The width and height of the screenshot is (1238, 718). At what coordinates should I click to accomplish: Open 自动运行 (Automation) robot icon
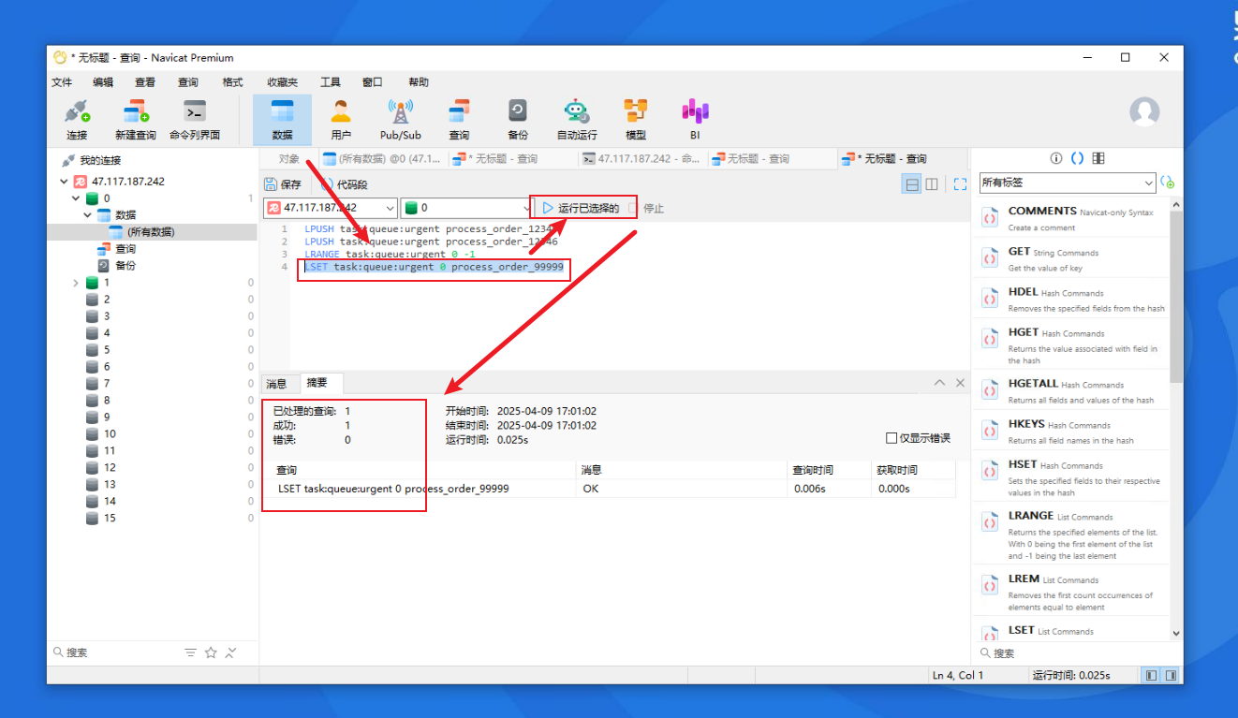pyautogui.click(x=577, y=120)
